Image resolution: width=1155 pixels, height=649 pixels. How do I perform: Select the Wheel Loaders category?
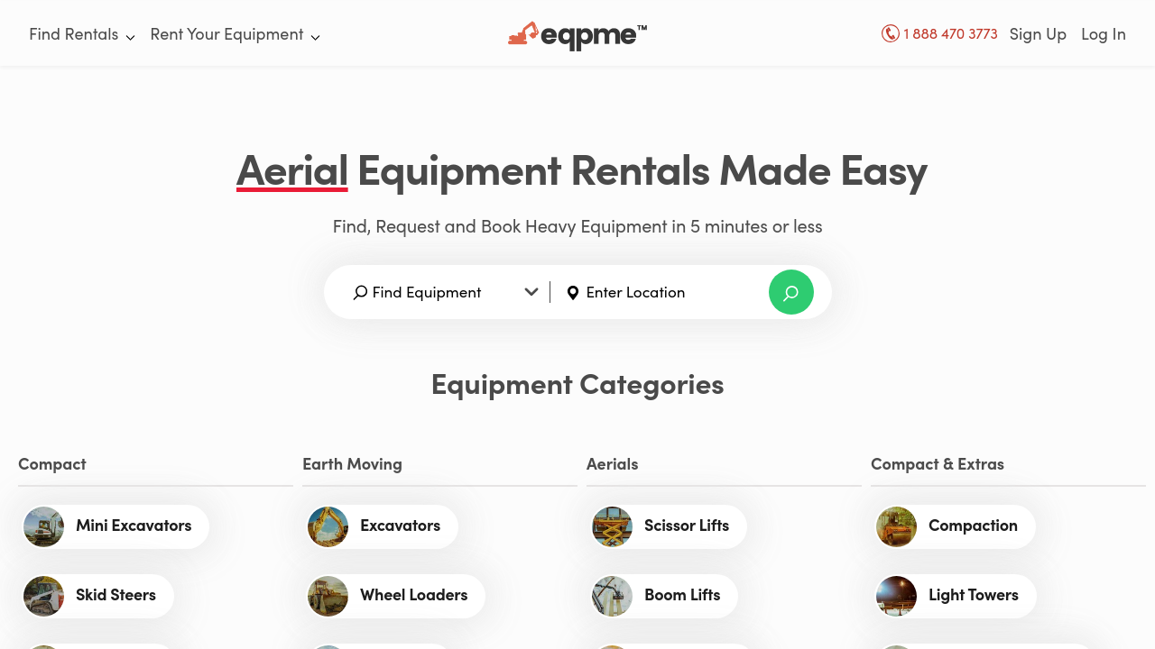tap(413, 595)
